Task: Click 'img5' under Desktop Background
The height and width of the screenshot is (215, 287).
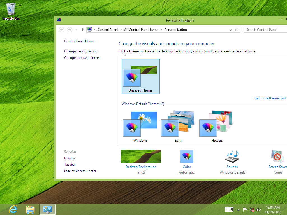Action: point(141,172)
